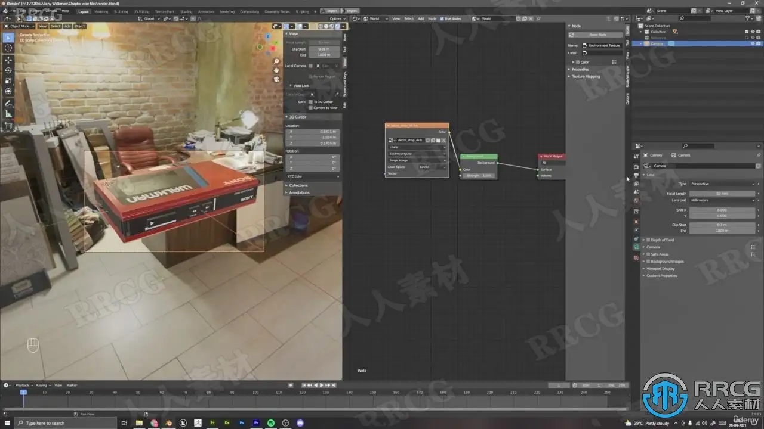Image resolution: width=764 pixels, height=429 pixels.
Task: Hide the Camera object in outliner
Action: (x=752, y=43)
